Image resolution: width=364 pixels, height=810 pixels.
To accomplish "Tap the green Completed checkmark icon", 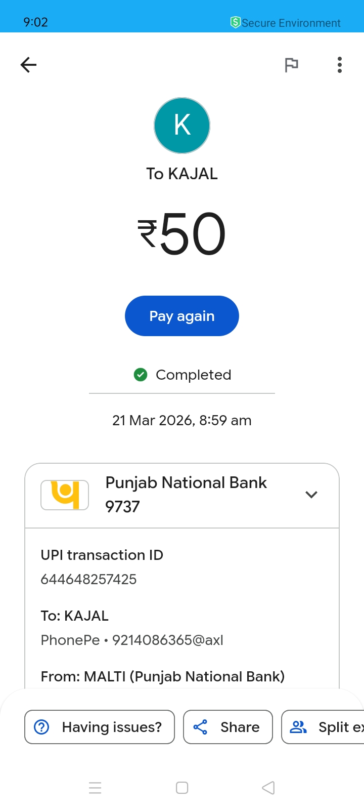I will click(141, 375).
